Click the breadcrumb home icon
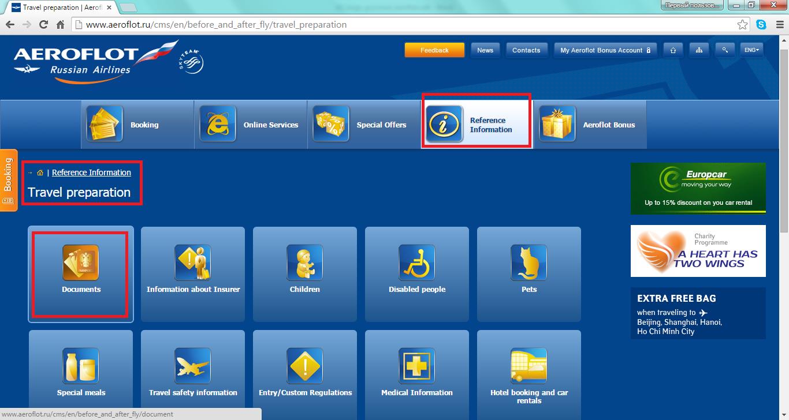789x420 pixels. point(40,172)
